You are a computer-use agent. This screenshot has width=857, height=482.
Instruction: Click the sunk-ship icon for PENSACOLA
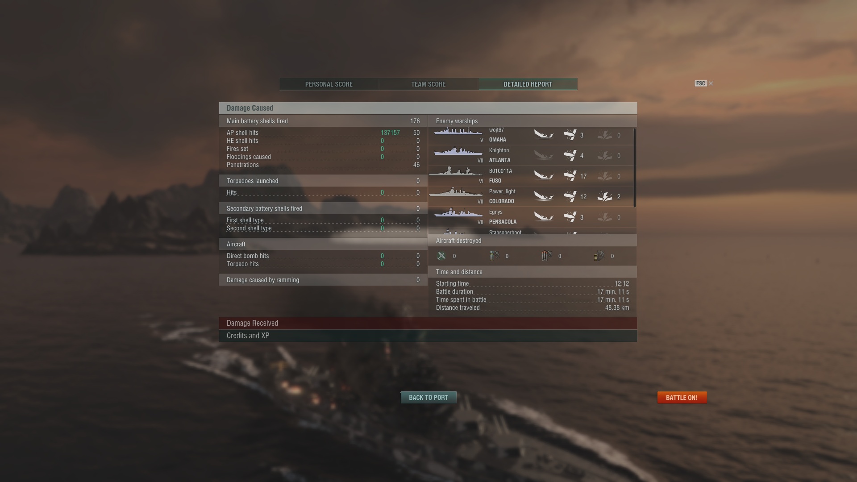click(x=544, y=217)
